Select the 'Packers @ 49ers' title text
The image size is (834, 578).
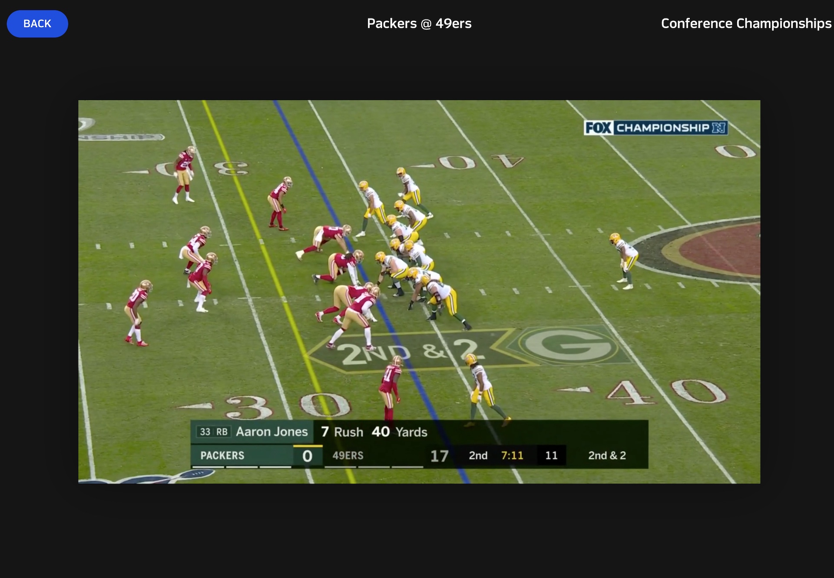pos(419,23)
